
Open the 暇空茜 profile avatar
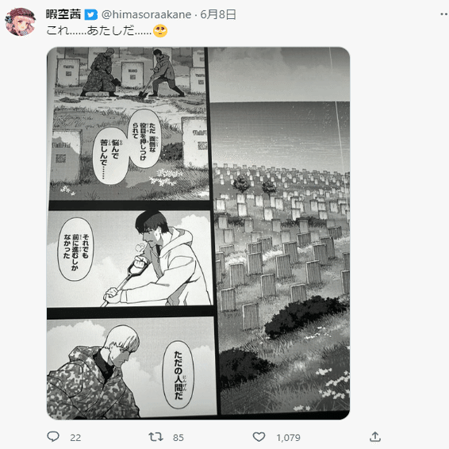click(x=20, y=22)
